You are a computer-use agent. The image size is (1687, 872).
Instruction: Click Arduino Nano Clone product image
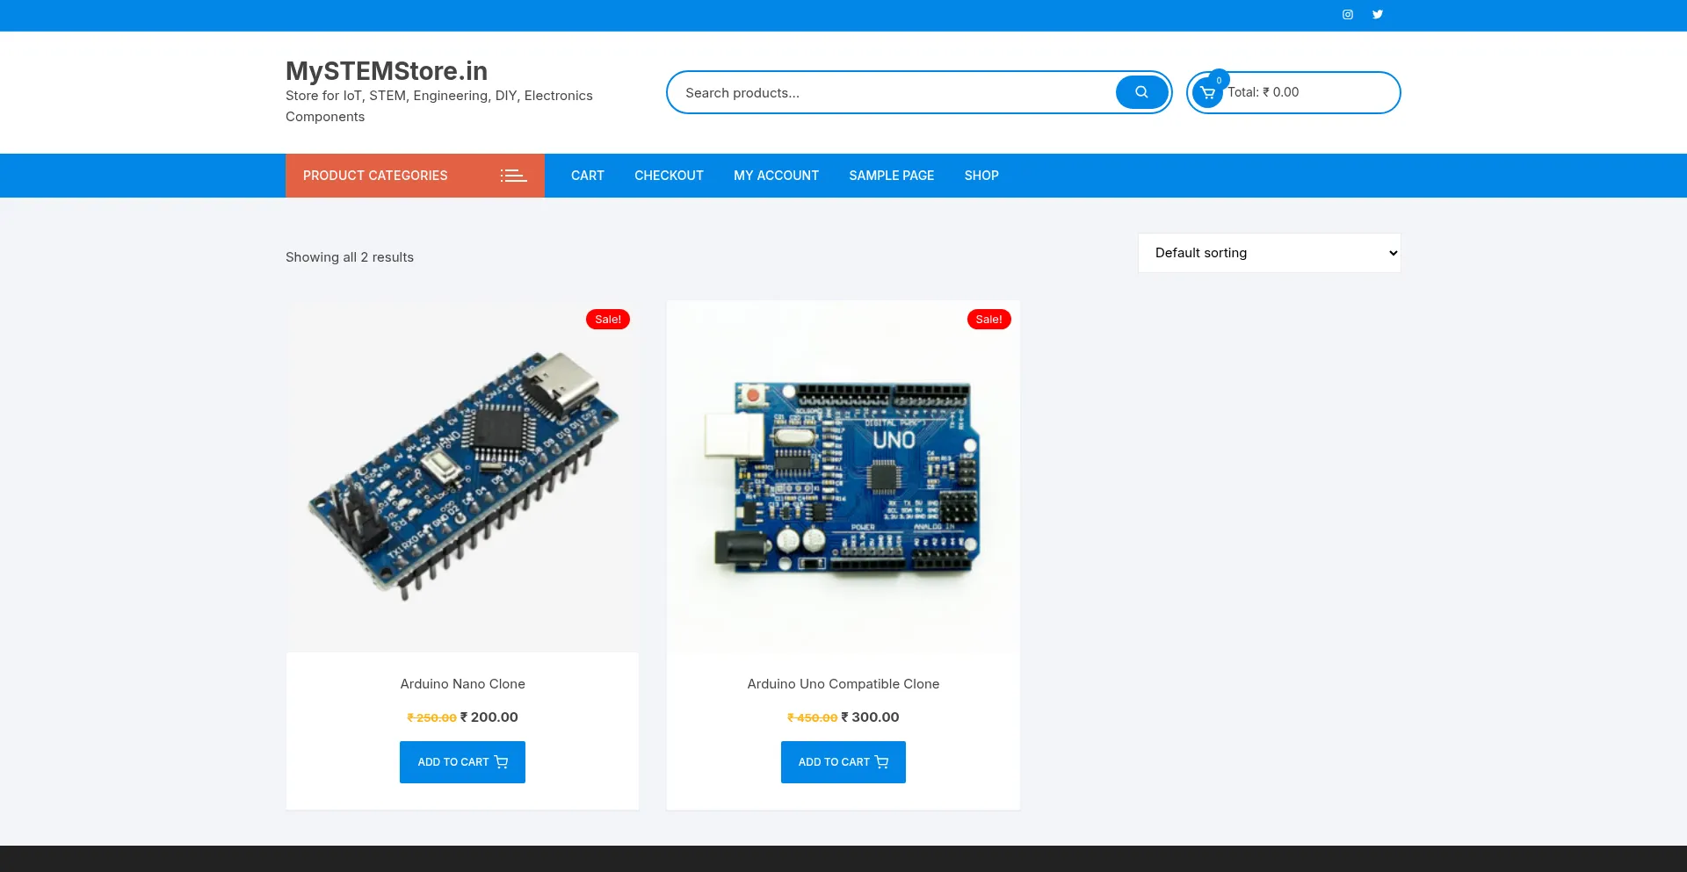(462, 476)
